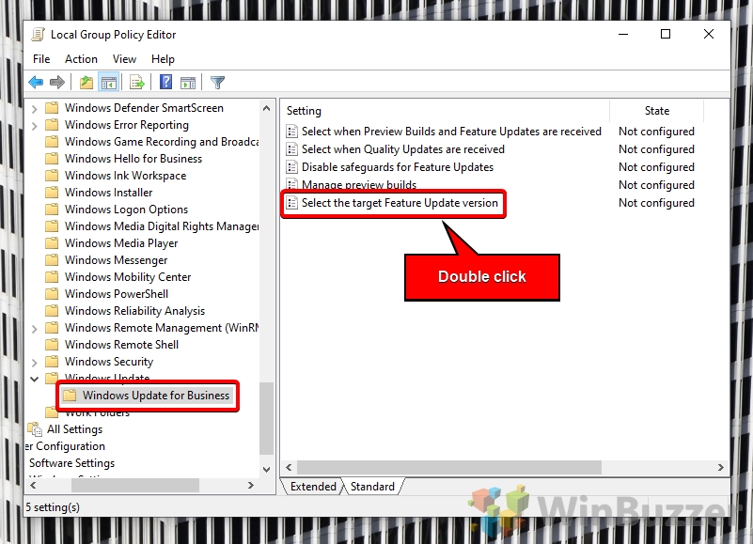Expand the Windows Security node

click(34, 363)
